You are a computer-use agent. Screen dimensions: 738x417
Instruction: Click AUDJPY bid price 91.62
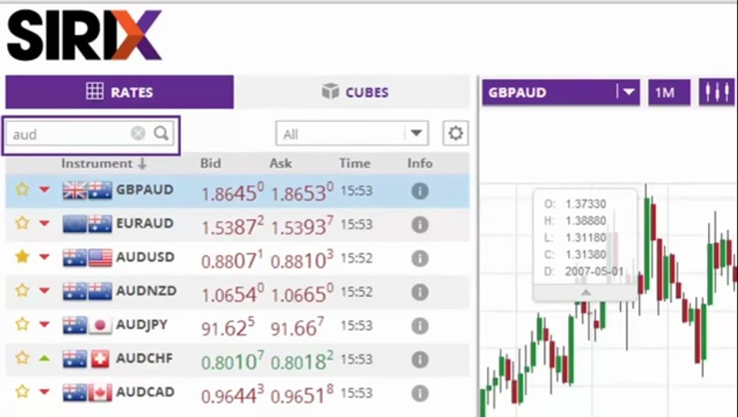pyautogui.click(x=228, y=327)
